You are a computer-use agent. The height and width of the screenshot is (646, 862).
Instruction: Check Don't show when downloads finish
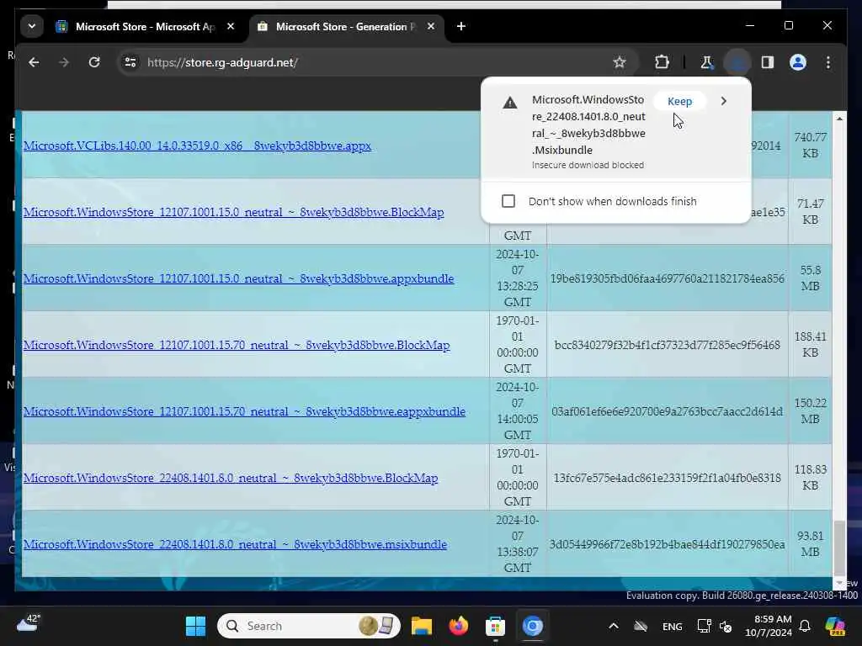pyautogui.click(x=508, y=201)
